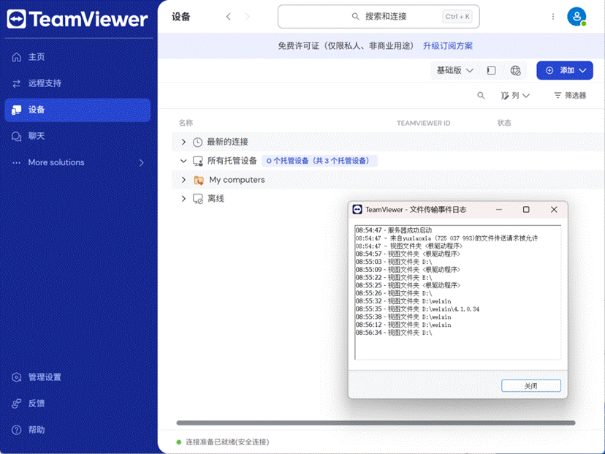
Task: Click the 连接准备已就绪 status text
Action: click(x=227, y=442)
